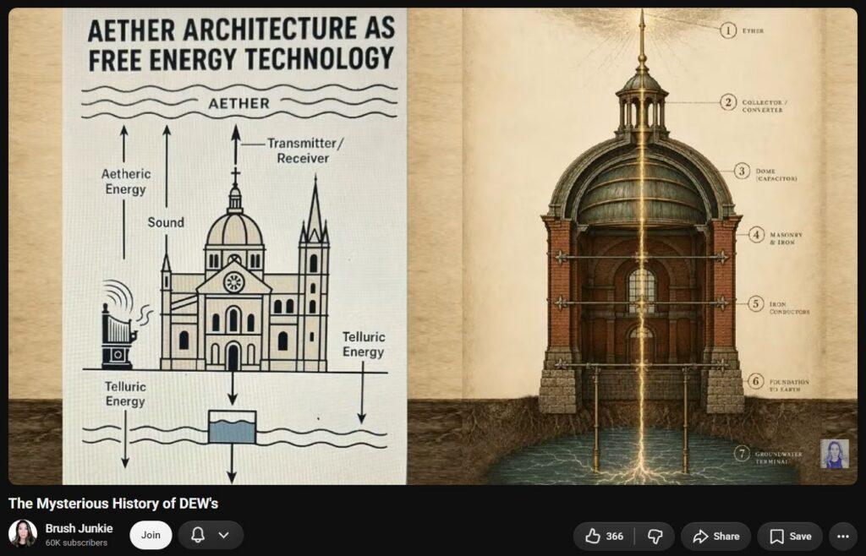Expand the notification preferences chevron
866x556 pixels.
tap(223, 535)
